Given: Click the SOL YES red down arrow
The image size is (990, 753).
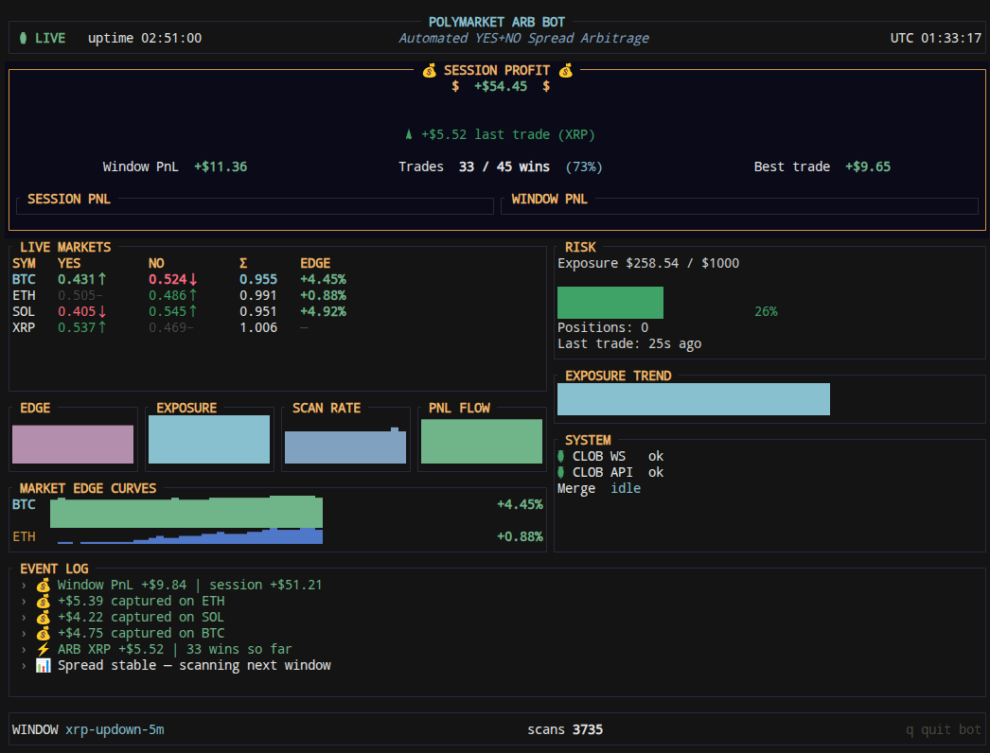Looking at the screenshot, I should pyautogui.click(x=102, y=311).
